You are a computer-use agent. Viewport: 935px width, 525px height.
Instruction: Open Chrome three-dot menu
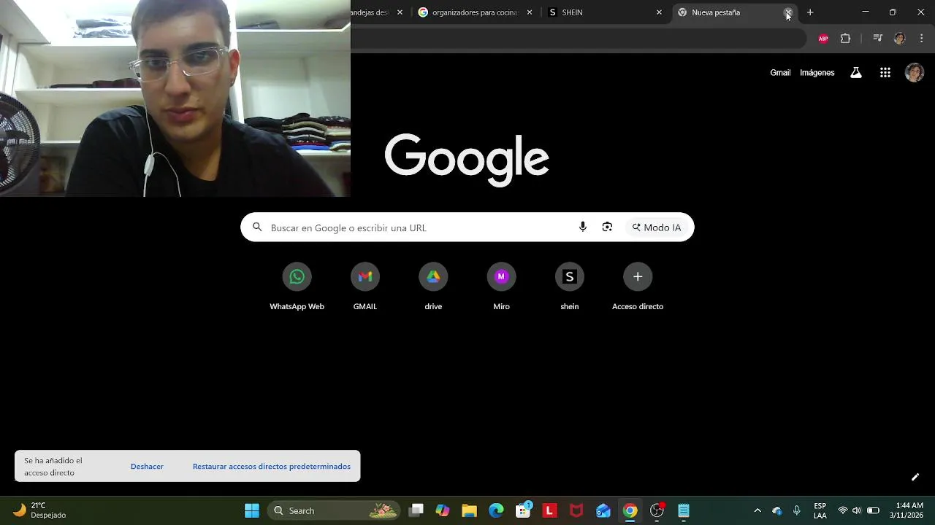click(922, 39)
